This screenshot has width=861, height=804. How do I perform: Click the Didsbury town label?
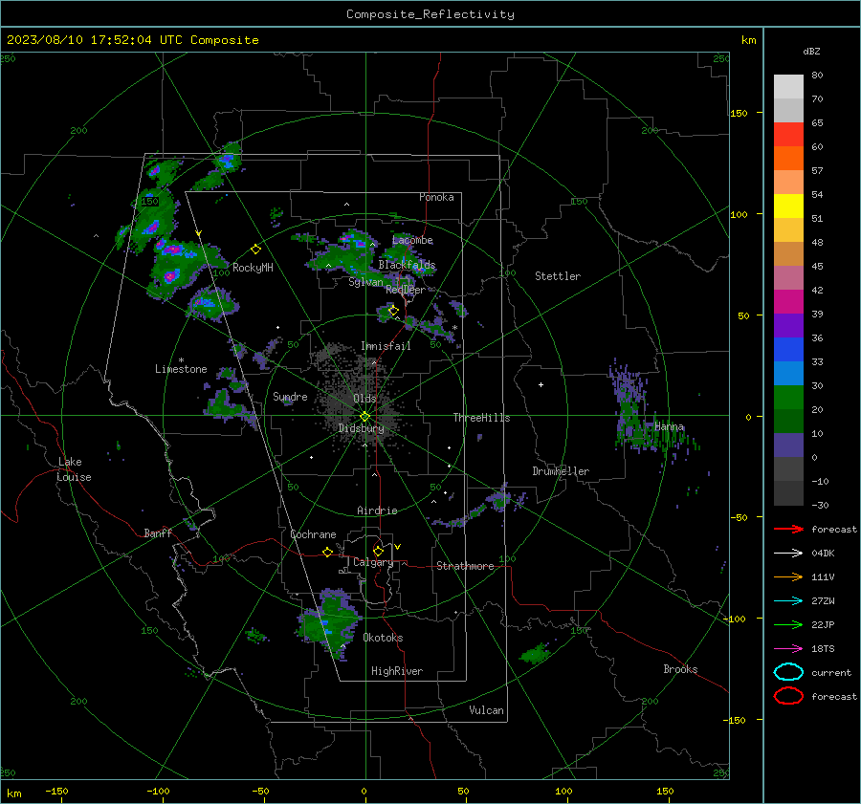tap(361, 428)
